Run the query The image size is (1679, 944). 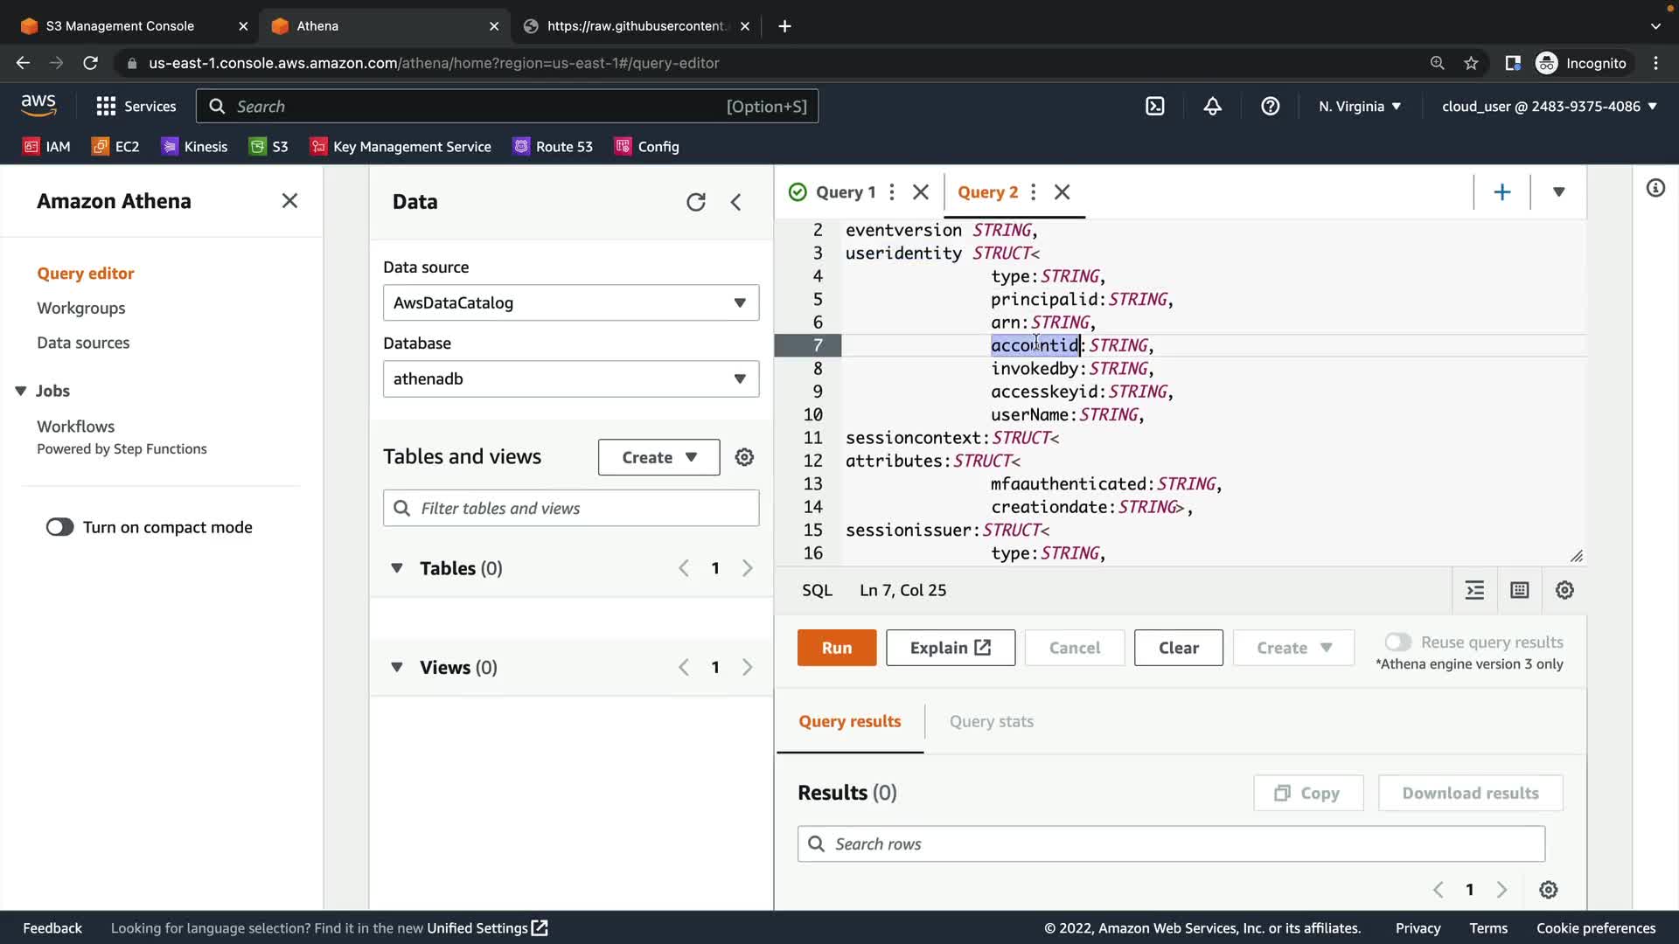point(836,648)
